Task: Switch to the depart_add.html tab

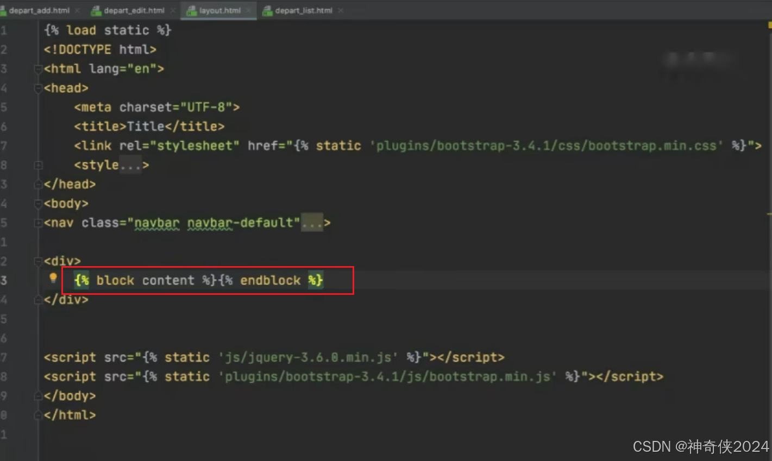Action: click(38, 10)
